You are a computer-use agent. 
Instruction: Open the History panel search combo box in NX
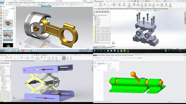click(x=6, y=9)
